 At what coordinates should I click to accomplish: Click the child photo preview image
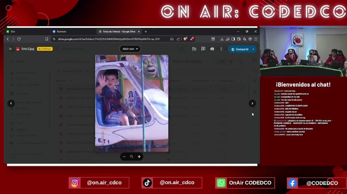pos(132,103)
